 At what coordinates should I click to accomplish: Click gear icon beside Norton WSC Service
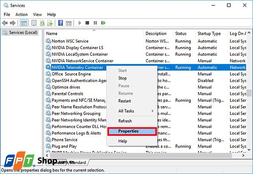48,41
